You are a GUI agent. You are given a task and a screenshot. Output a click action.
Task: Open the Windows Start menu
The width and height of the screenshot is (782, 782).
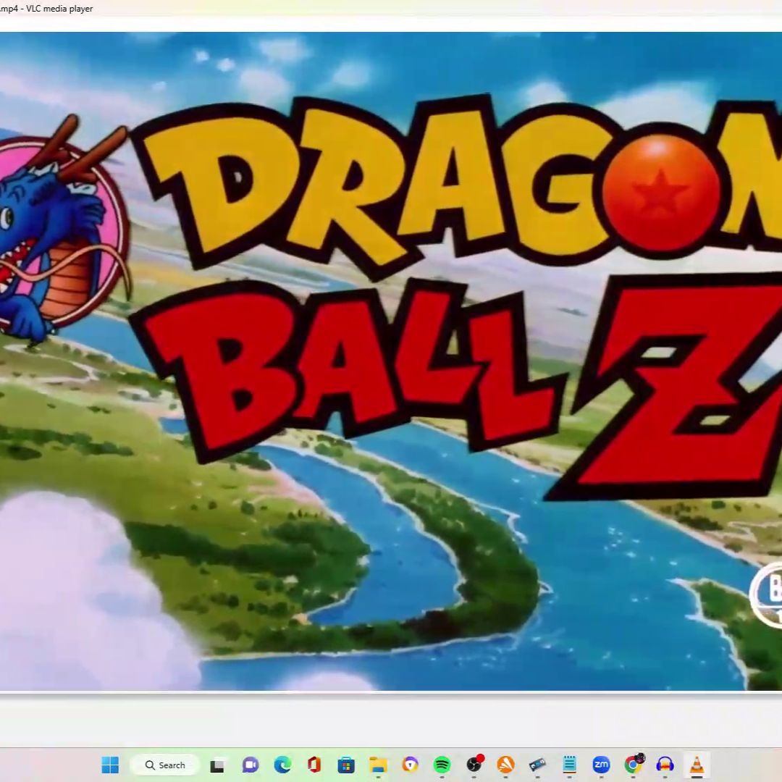click(110, 765)
